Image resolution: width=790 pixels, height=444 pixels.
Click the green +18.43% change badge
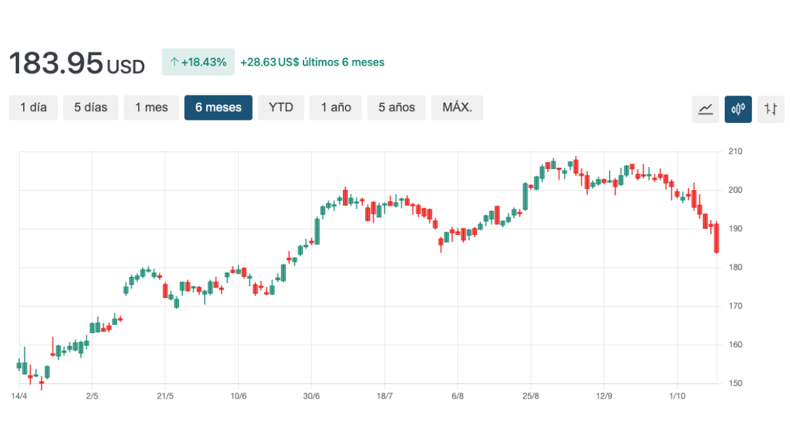point(198,62)
